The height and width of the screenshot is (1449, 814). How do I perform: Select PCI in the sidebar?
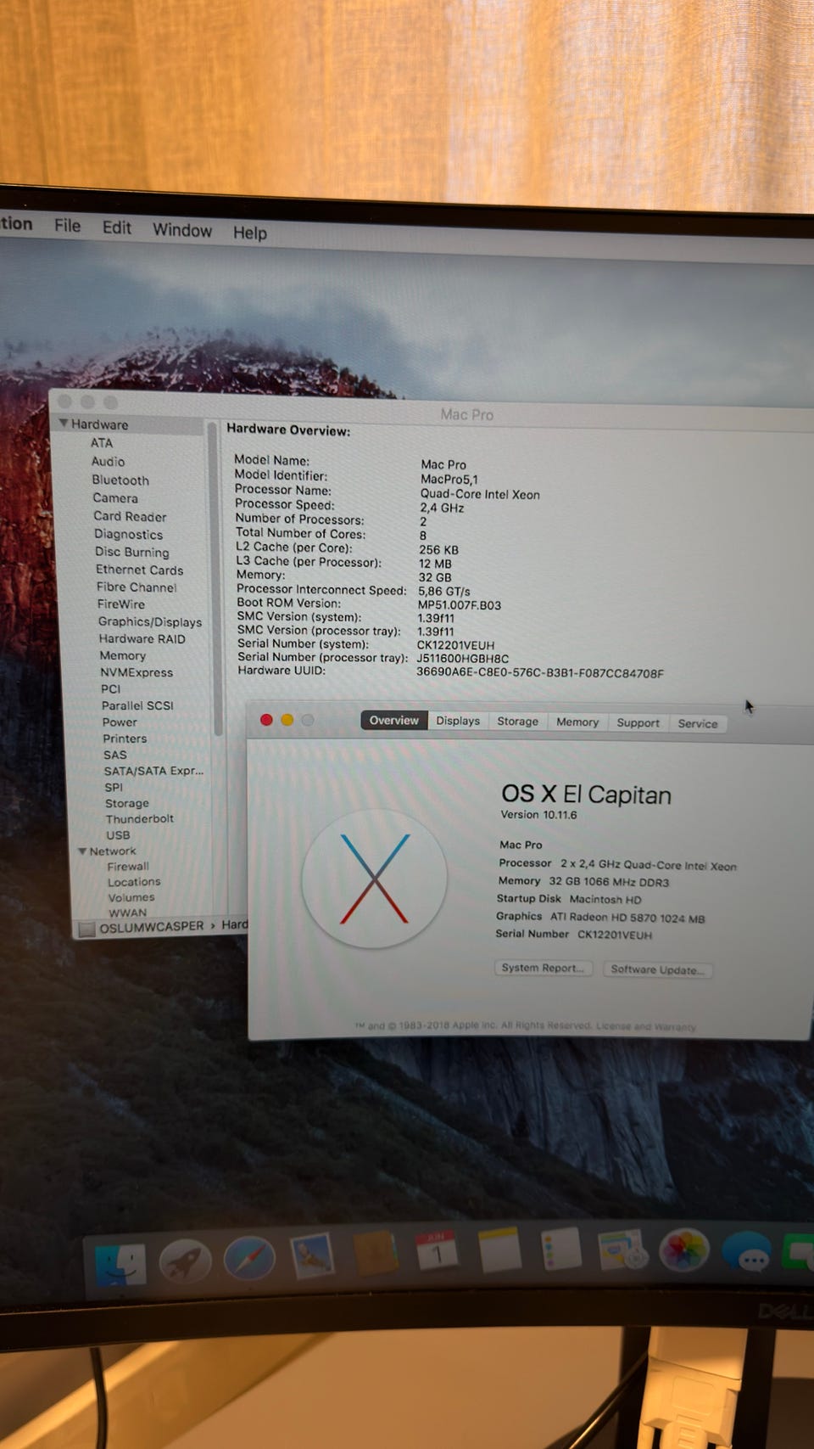click(110, 688)
